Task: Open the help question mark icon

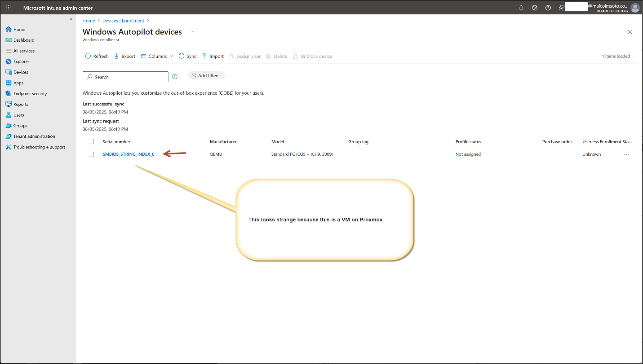Action: coord(548,8)
